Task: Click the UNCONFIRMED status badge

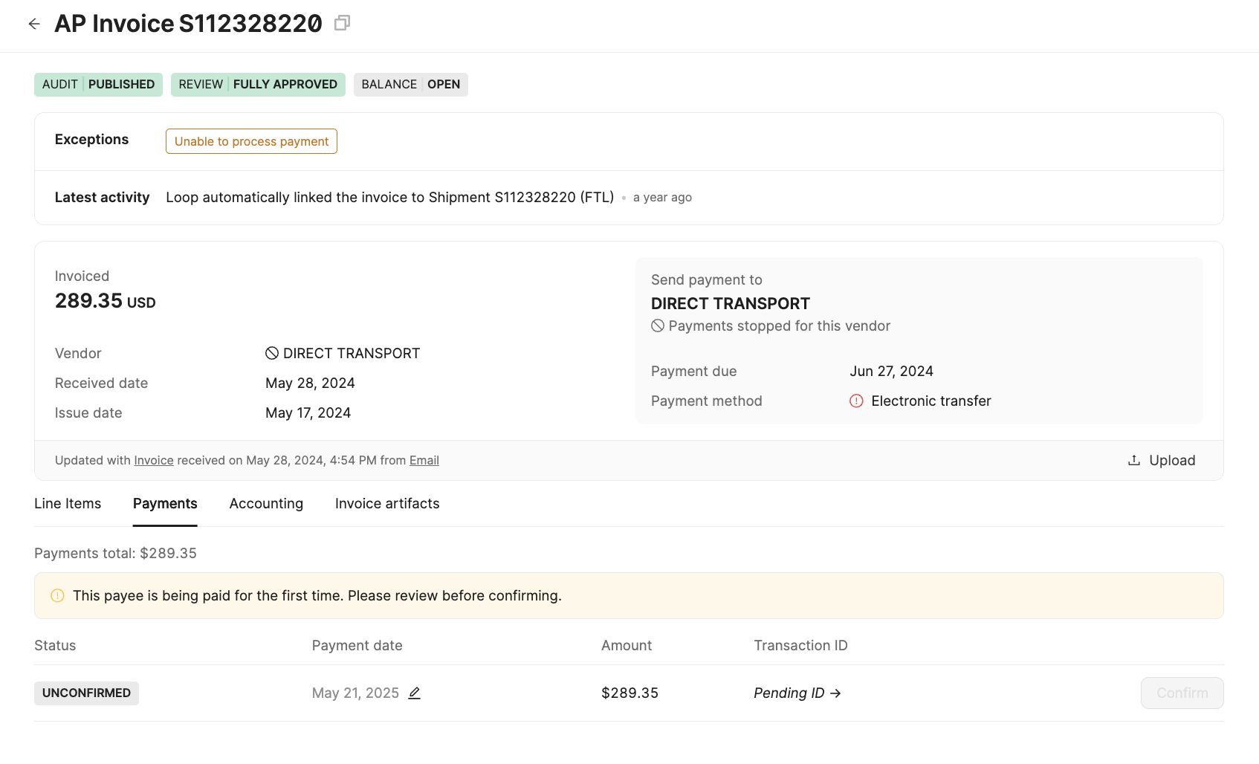Action: (86, 693)
